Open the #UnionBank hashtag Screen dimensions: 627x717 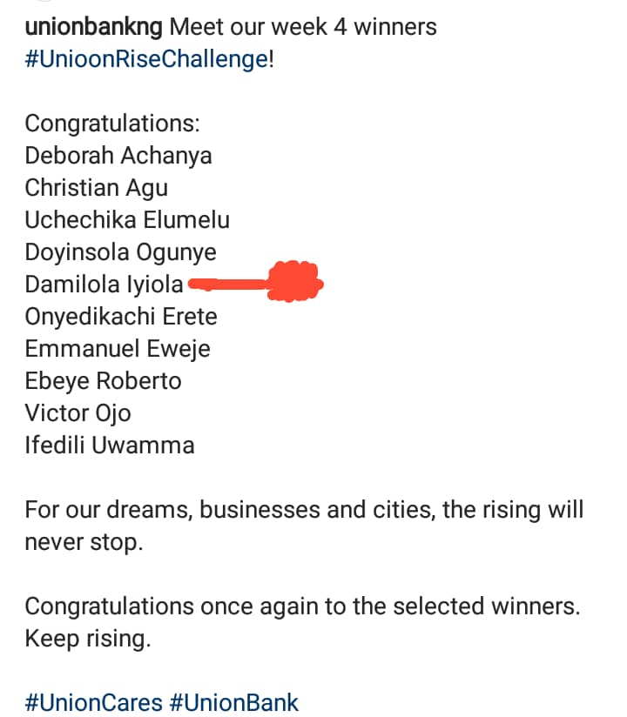[234, 702]
